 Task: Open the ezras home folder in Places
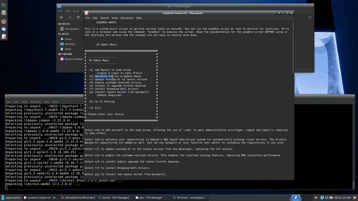pos(66,39)
